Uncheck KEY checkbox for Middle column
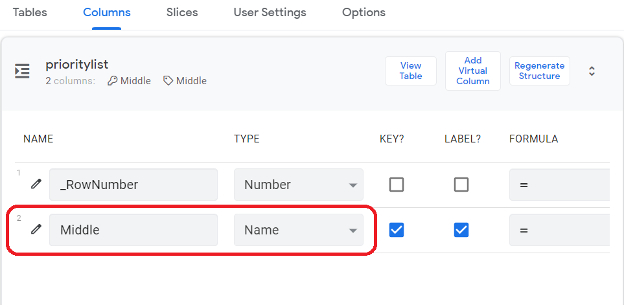This screenshot has height=305, width=624. click(397, 230)
